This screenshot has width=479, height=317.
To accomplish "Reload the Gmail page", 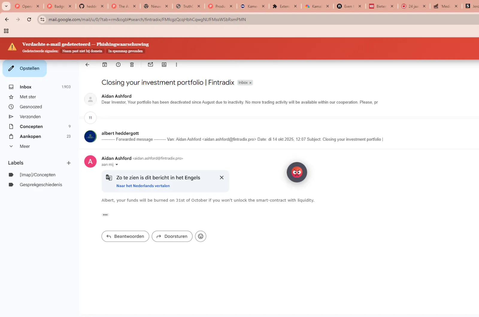I will pyautogui.click(x=29, y=19).
